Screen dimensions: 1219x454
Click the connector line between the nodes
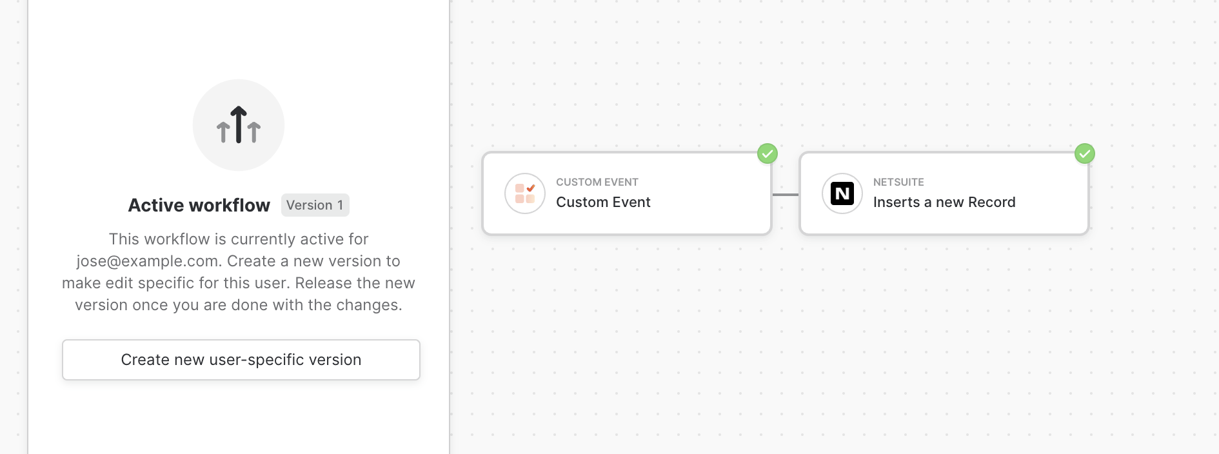click(786, 194)
